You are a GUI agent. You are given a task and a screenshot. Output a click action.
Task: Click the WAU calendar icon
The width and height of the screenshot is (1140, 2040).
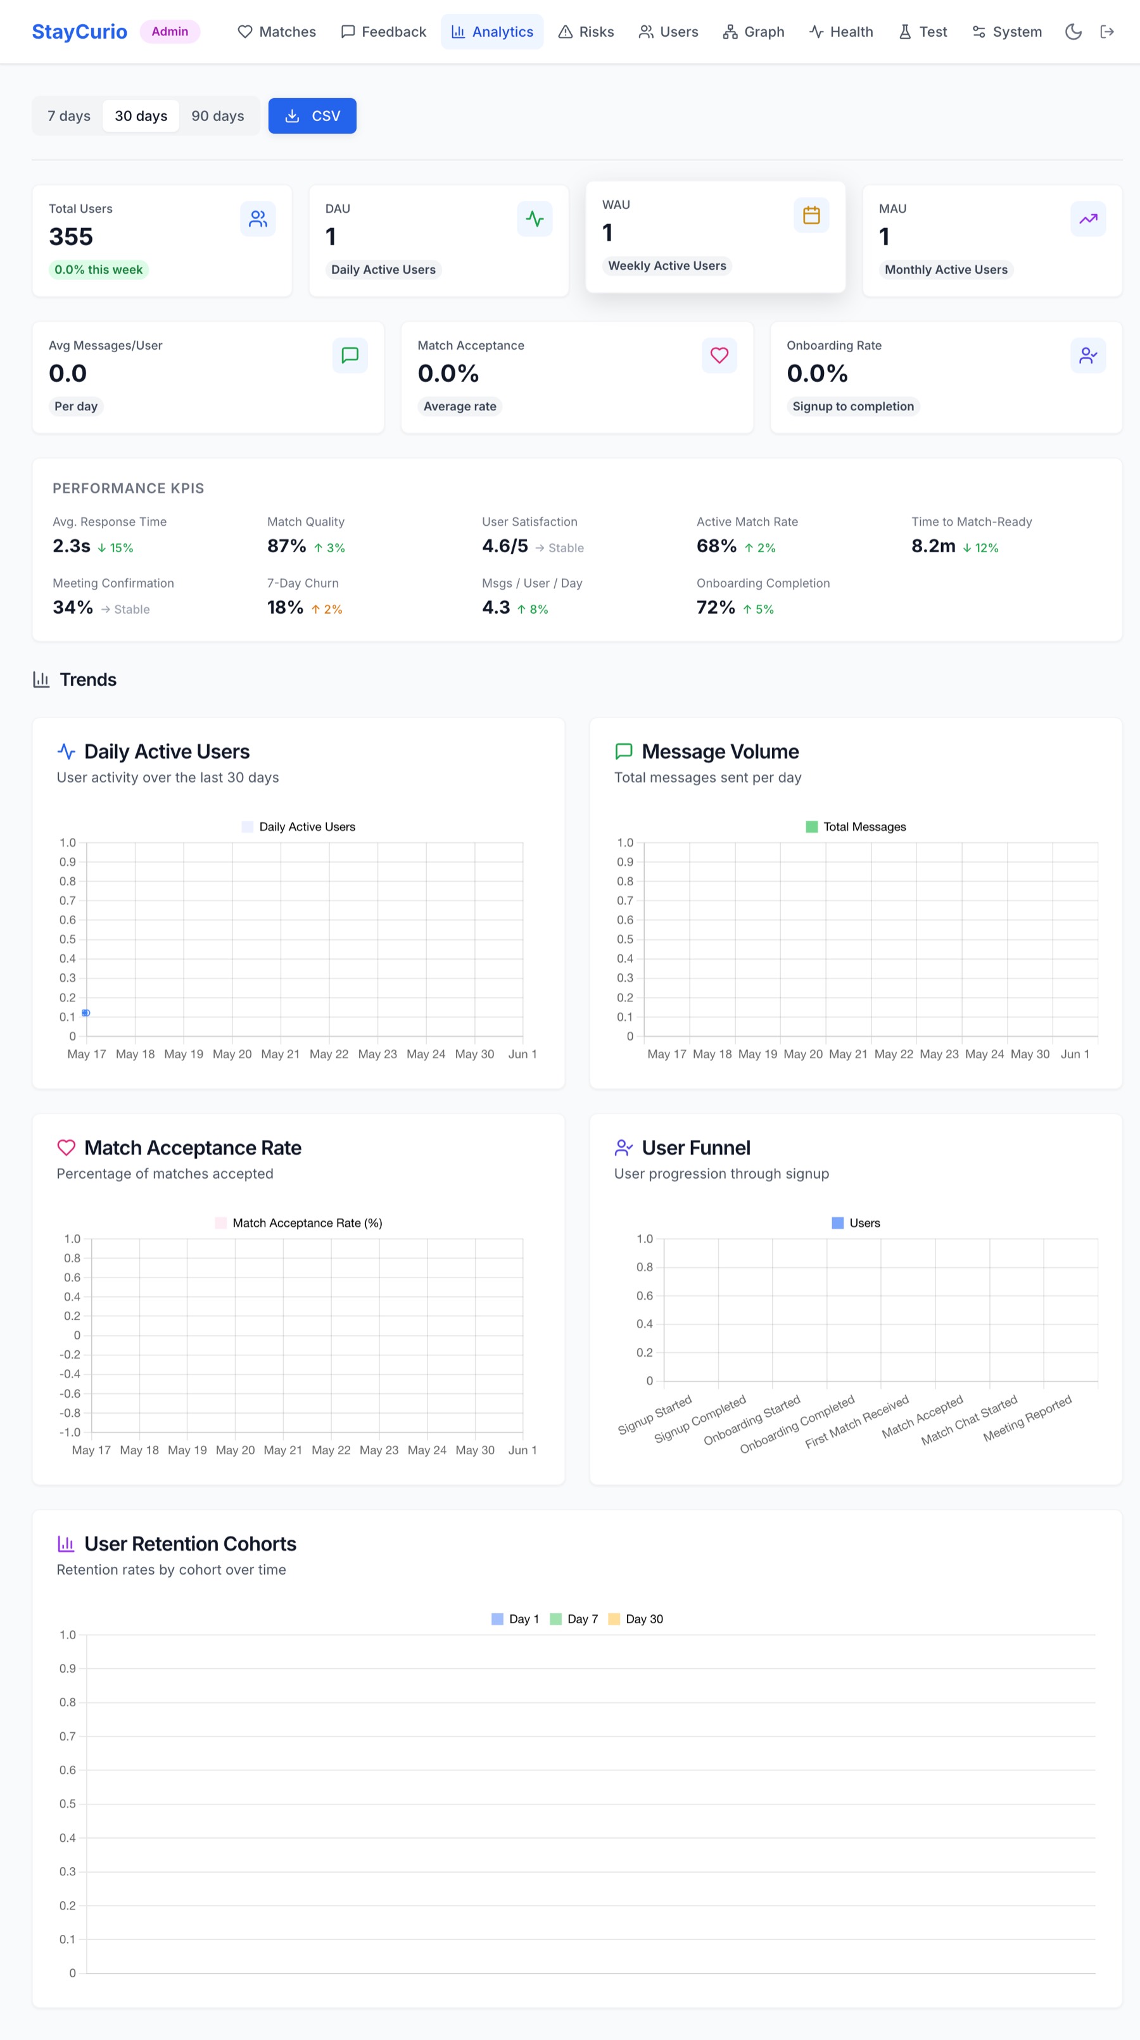click(811, 215)
